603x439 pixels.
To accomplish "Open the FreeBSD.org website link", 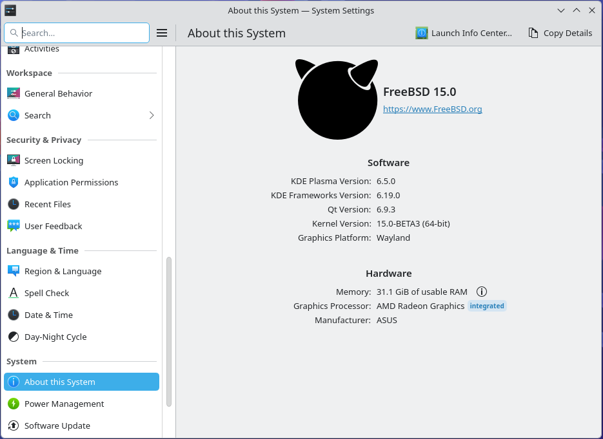I will click(432, 109).
